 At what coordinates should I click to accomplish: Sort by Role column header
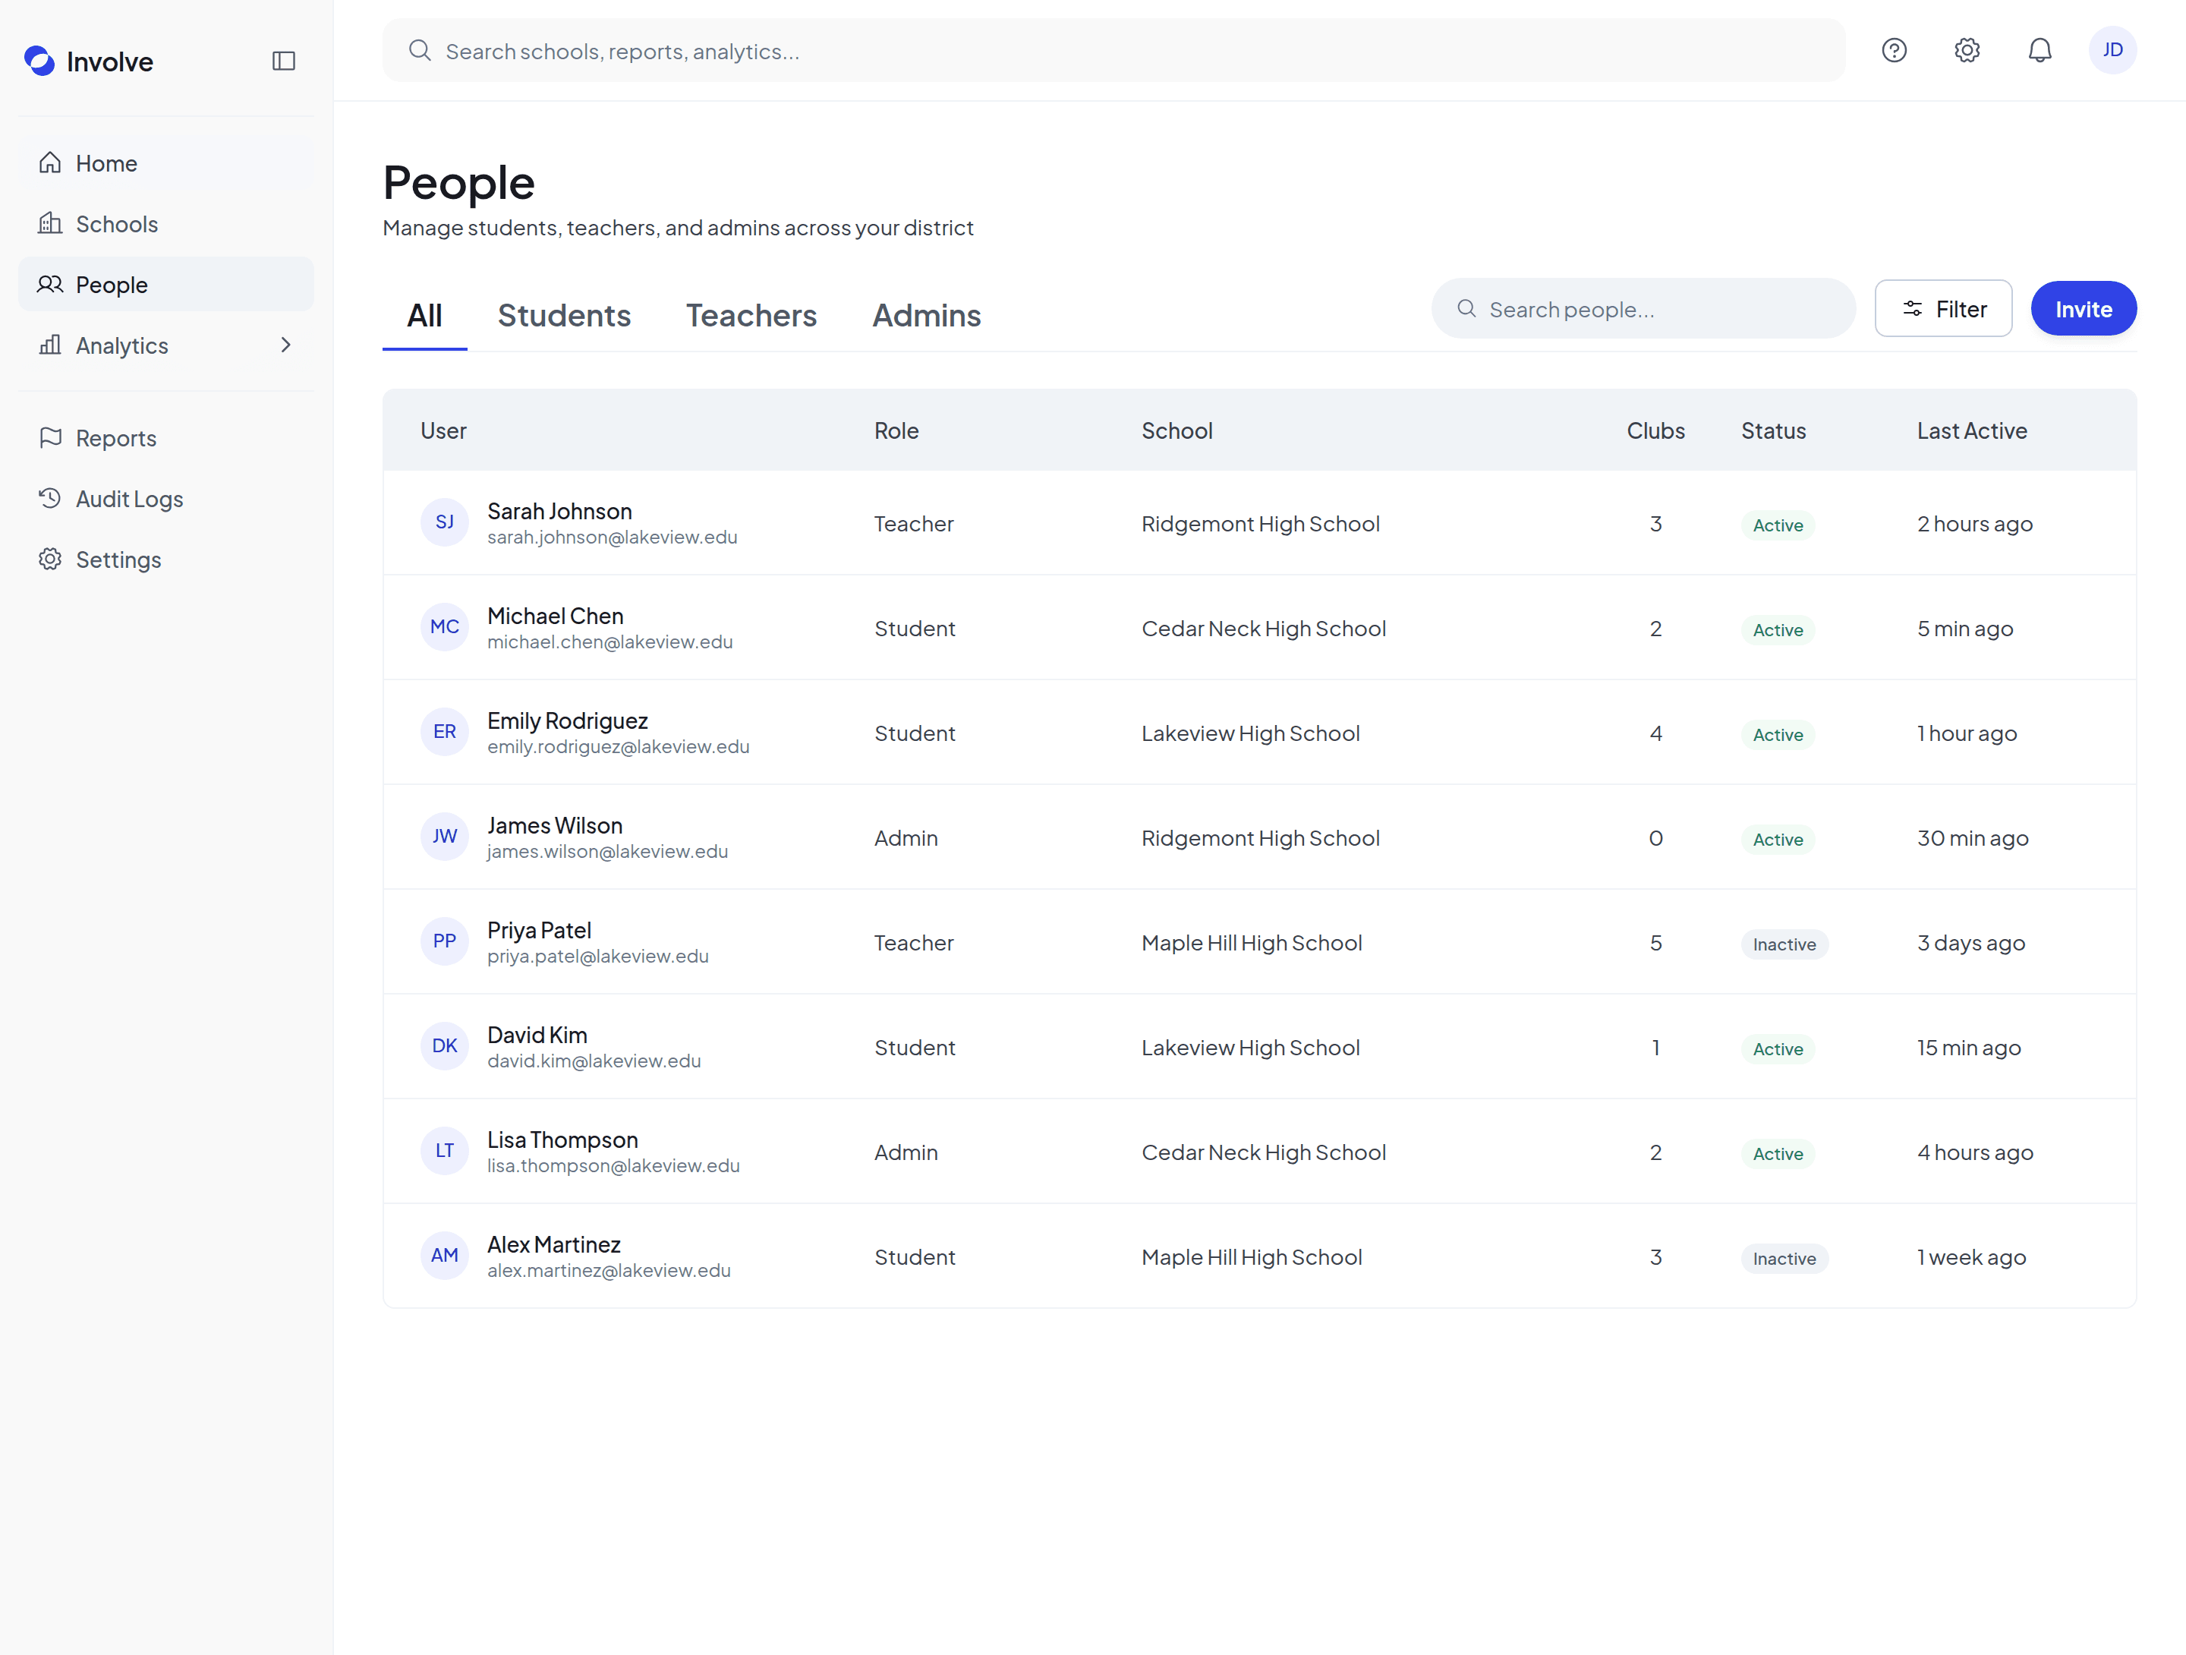pyautogui.click(x=896, y=430)
